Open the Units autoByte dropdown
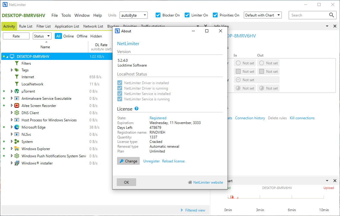The width and height of the screenshot is (340, 216). coord(133,15)
